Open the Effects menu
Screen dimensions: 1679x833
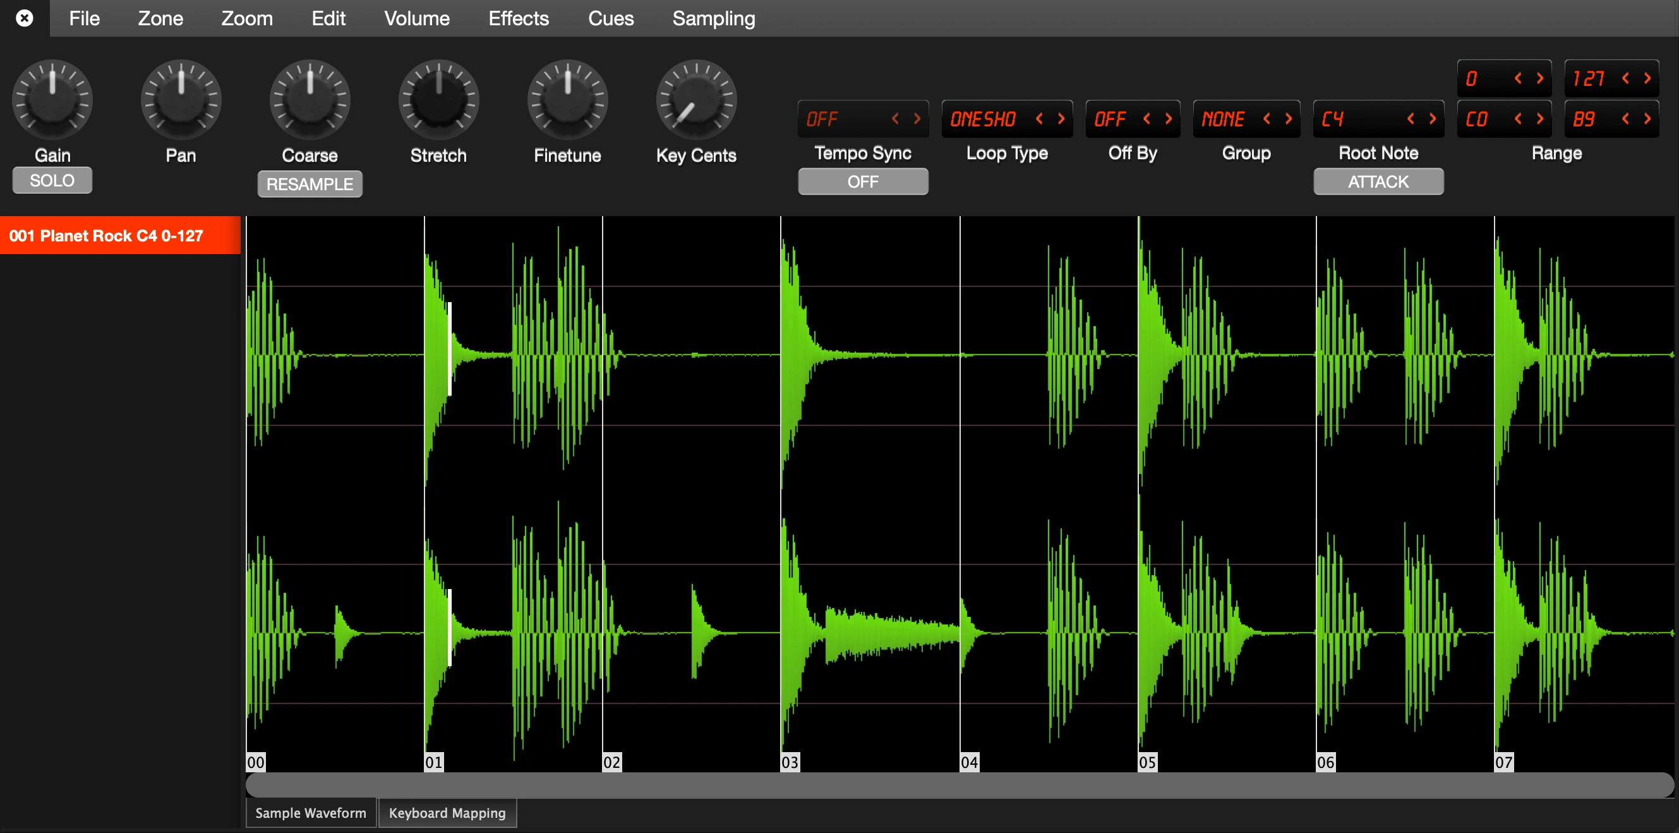pos(518,18)
